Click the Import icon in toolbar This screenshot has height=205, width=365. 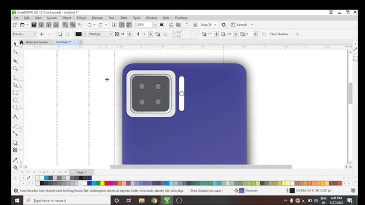point(114,24)
